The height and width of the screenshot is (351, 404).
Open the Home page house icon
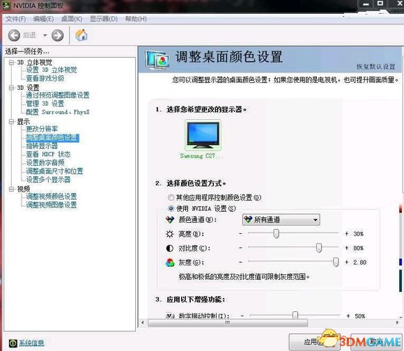point(81,35)
